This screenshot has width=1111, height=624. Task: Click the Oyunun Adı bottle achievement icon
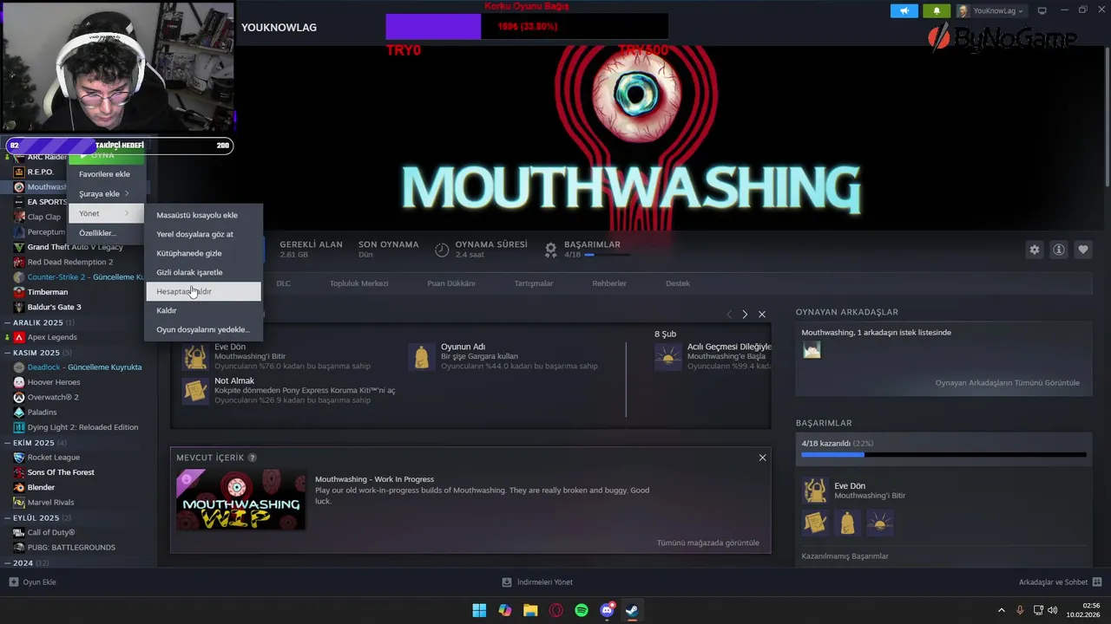(422, 356)
